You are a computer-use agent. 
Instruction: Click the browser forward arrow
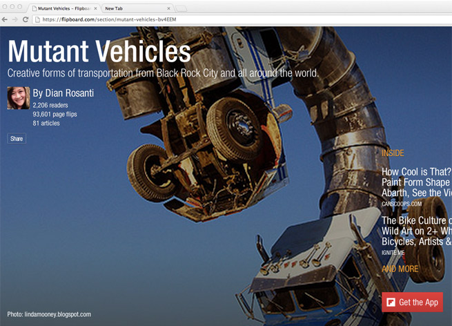click(15, 19)
